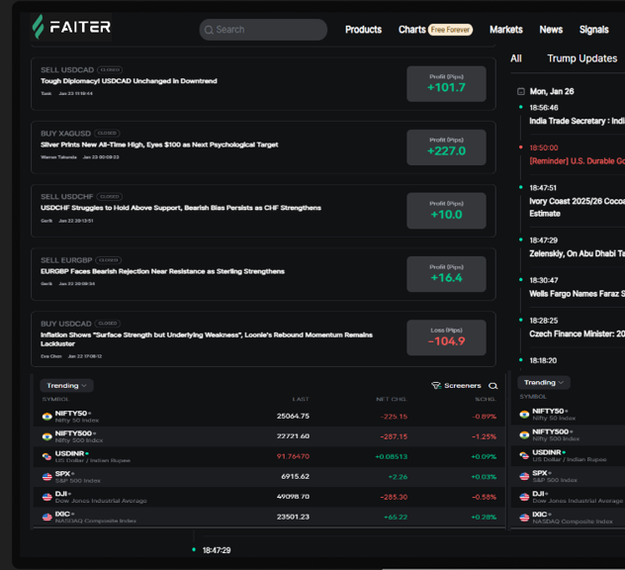Open the Czech Finance Minister news item

[x=577, y=333]
